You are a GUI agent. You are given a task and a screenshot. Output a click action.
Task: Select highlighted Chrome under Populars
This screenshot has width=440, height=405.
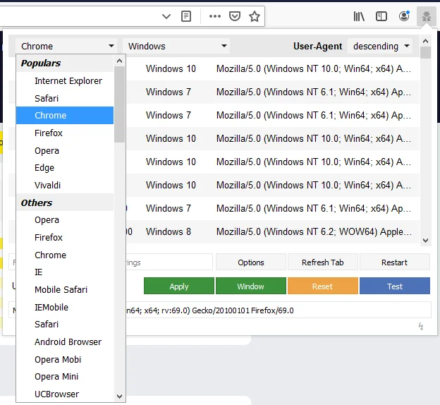click(x=65, y=116)
